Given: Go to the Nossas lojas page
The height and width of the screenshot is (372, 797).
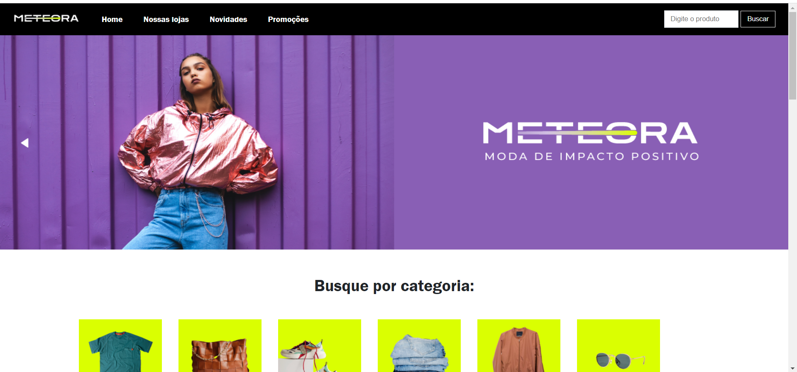Looking at the screenshot, I should (x=166, y=19).
